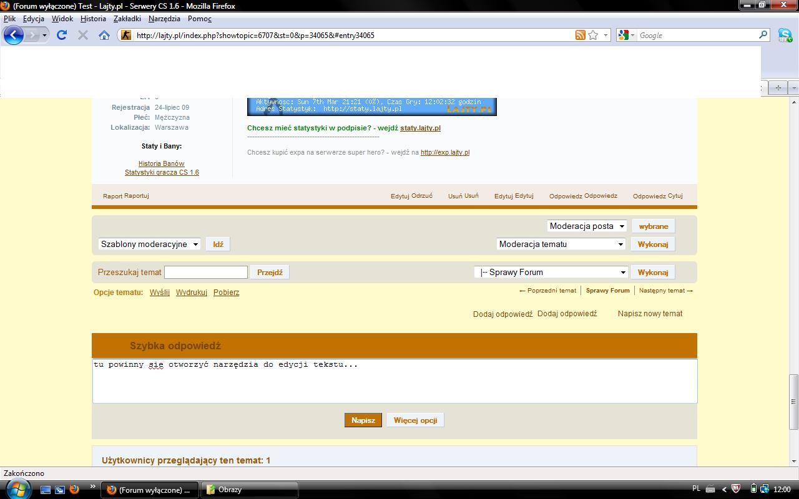
Task: Click the Google search engine icon
Action: (x=622, y=36)
